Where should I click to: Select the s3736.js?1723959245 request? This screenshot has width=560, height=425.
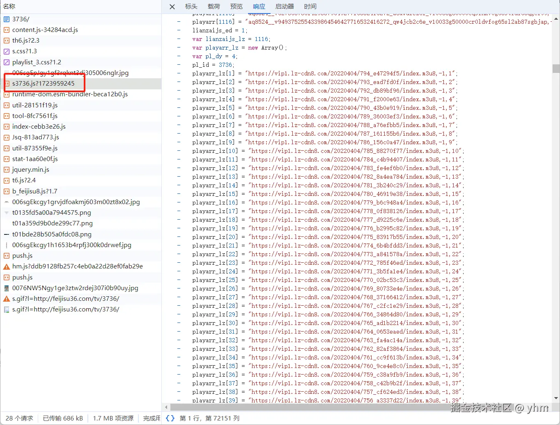pyautogui.click(x=81, y=83)
